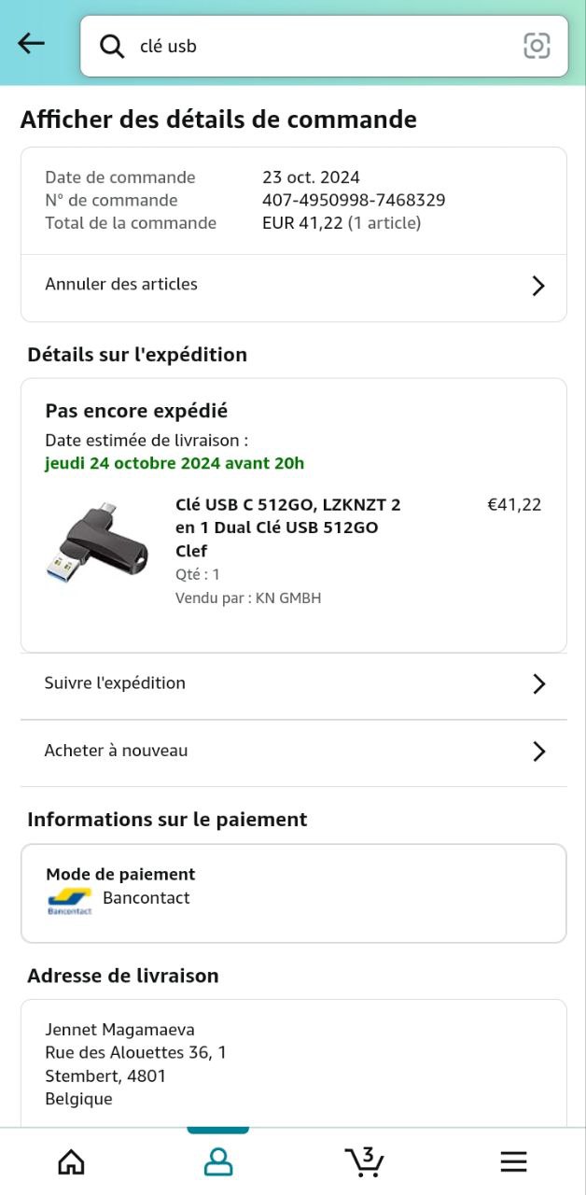The image size is (586, 1195).
Task: Expand the Acheter à nouveau chevron
Action: pyautogui.click(x=537, y=752)
